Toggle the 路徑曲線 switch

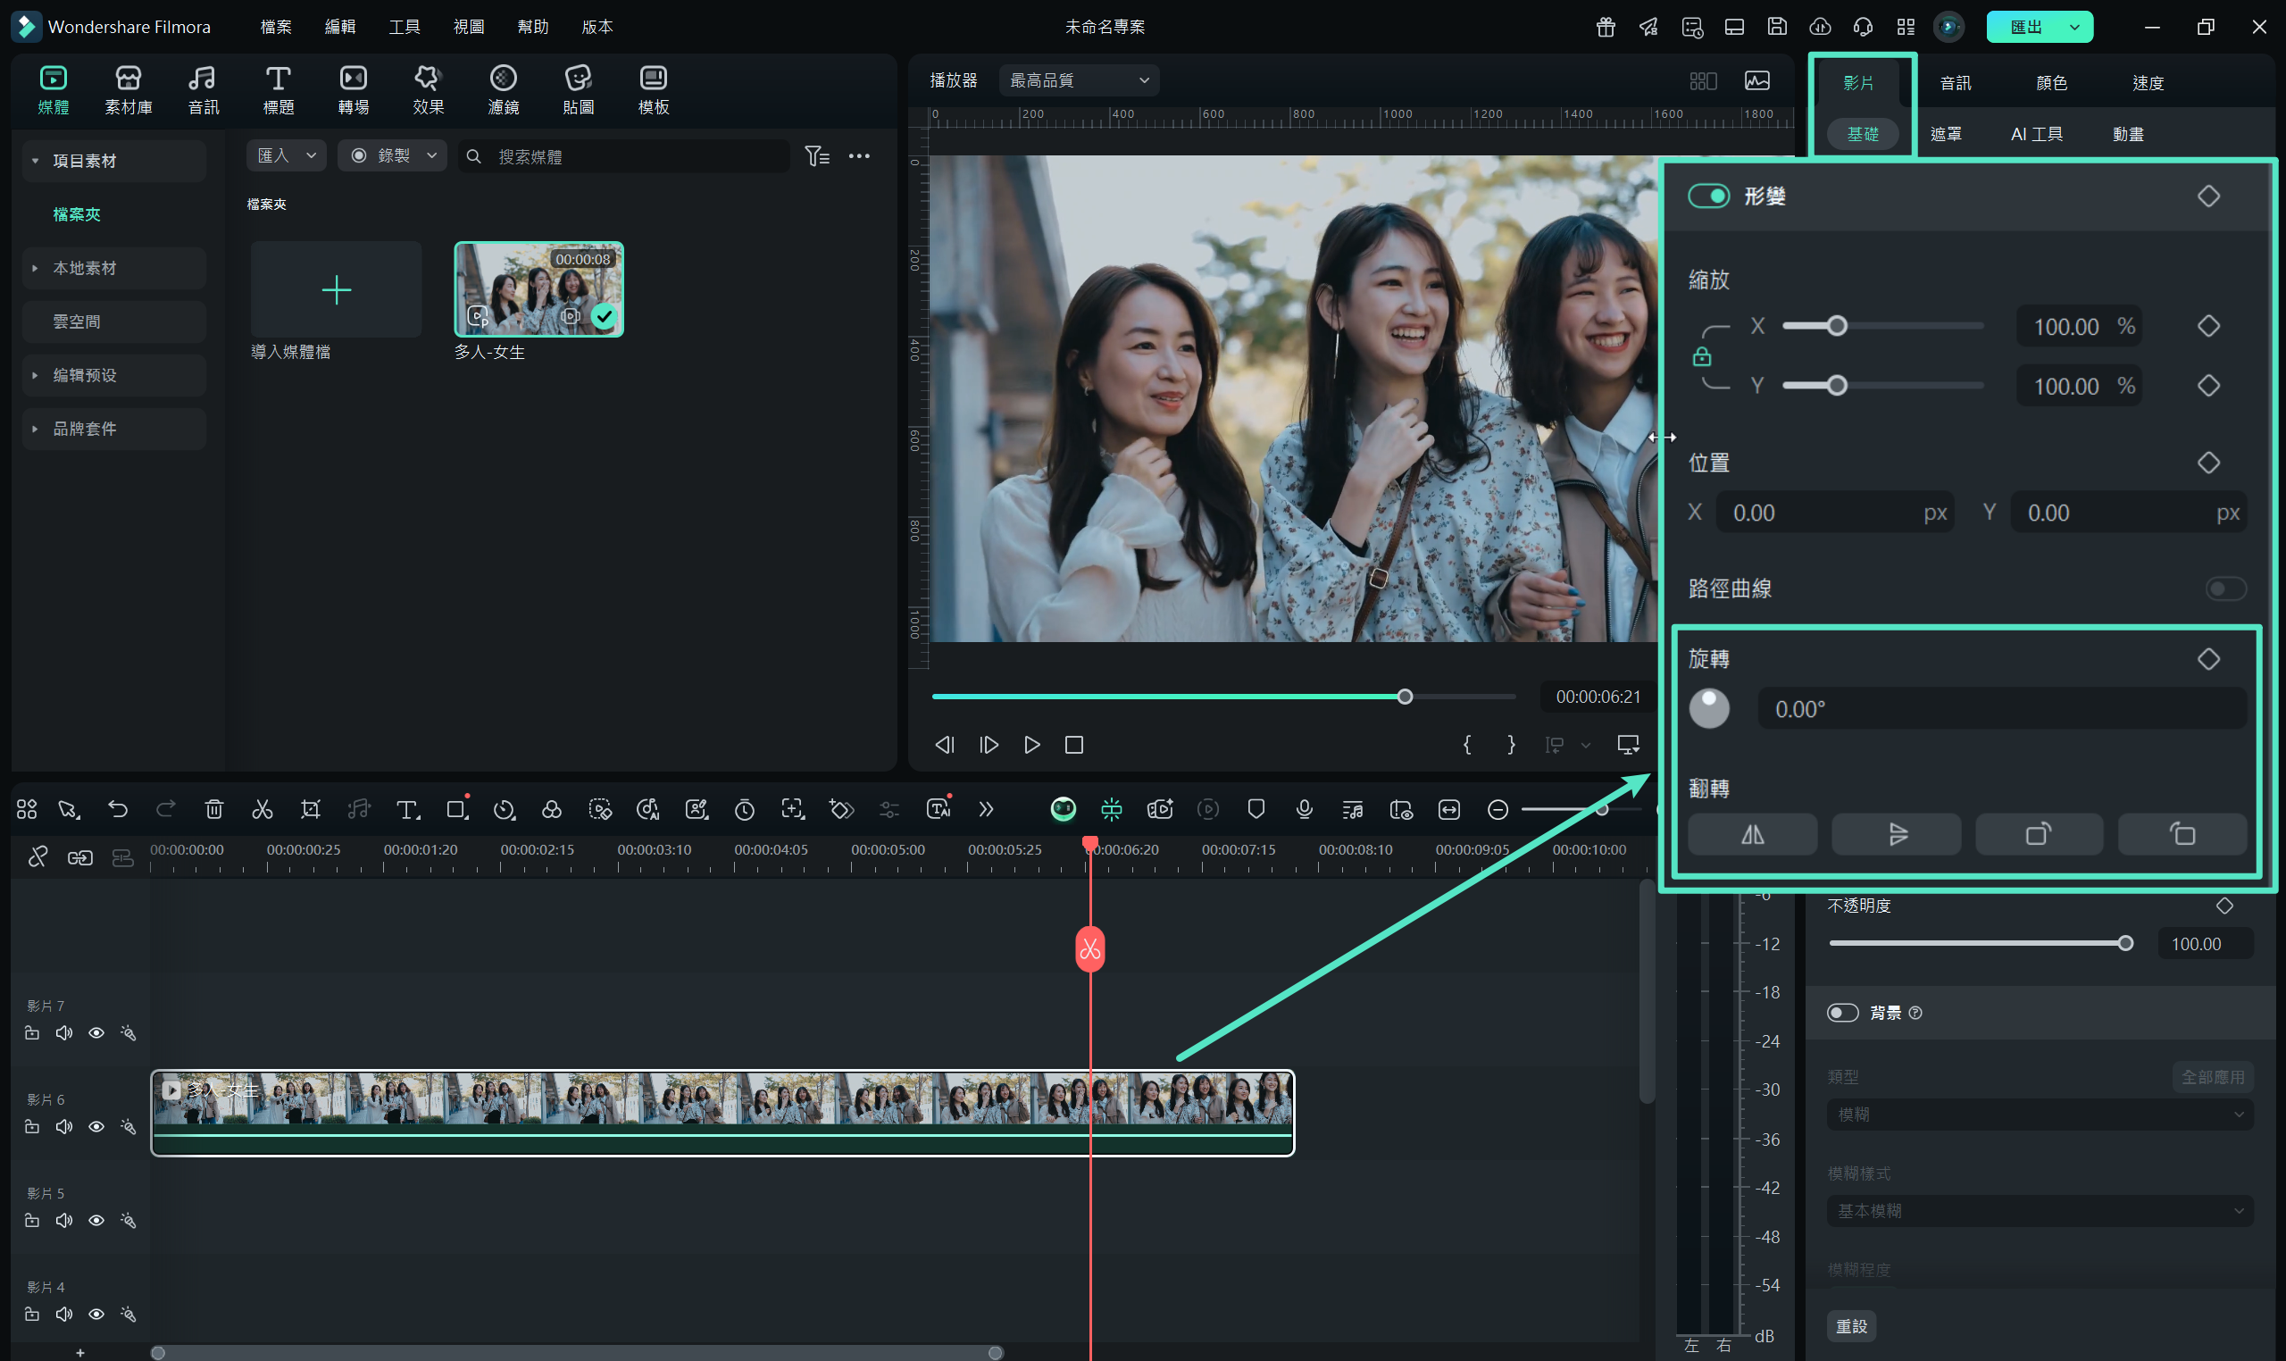pyautogui.click(x=2226, y=588)
